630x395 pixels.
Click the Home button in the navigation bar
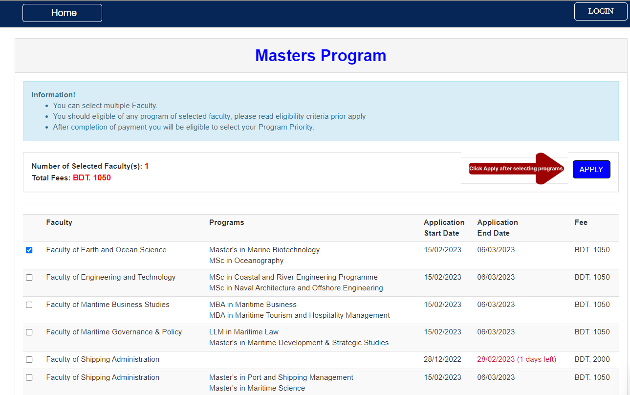pyautogui.click(x=62, y=13)
